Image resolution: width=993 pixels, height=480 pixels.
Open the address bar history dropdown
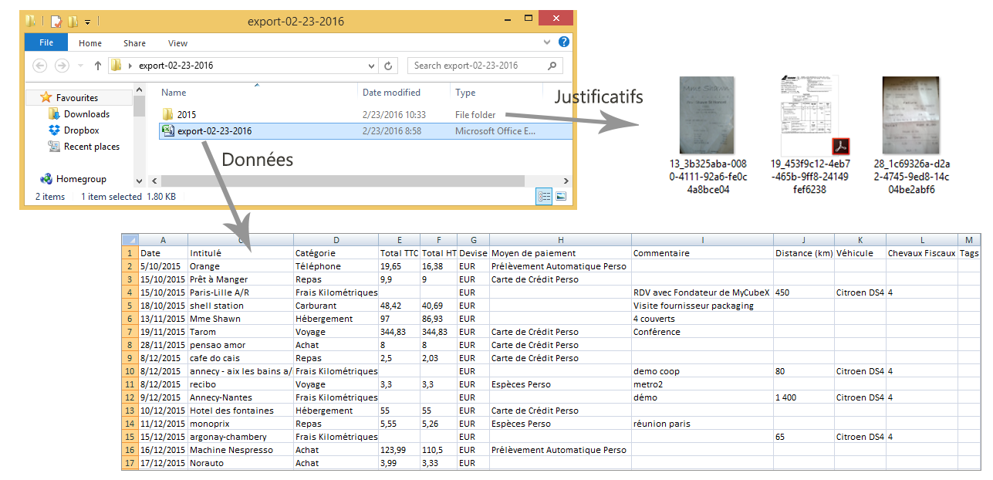tap(371, 66)
